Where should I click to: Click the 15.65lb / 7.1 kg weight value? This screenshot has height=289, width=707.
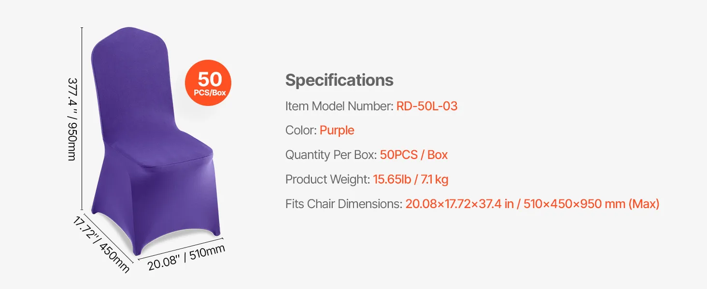(x=410, y=180)
